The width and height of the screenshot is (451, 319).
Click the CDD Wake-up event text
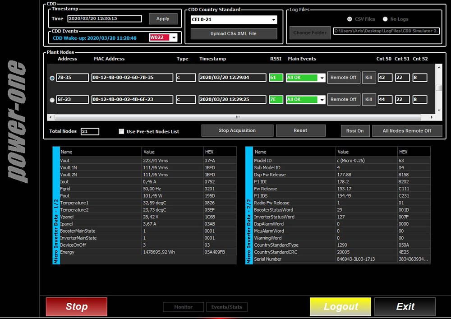95,38
